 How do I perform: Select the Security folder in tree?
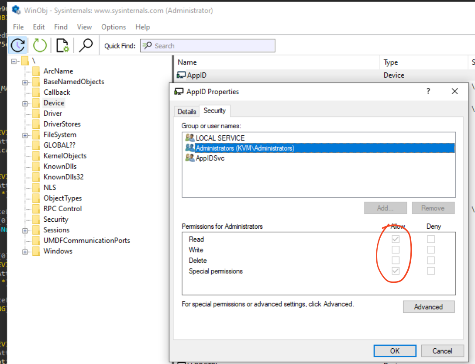click(56, 219)
